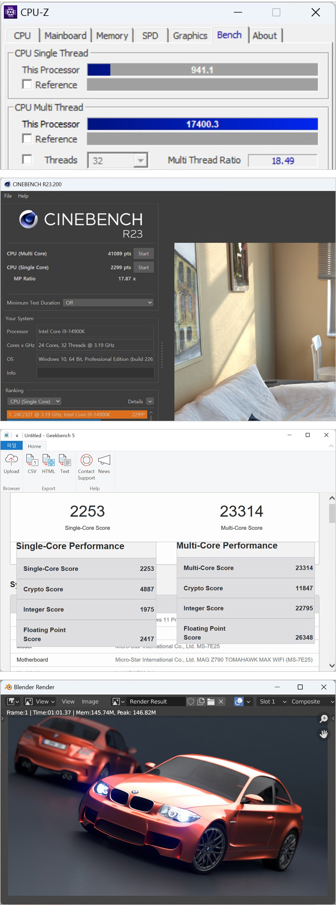The height and width of the screenshot is (907, 336).
Task: Open the Image menu in Blender Render
Action: (90, 702)
